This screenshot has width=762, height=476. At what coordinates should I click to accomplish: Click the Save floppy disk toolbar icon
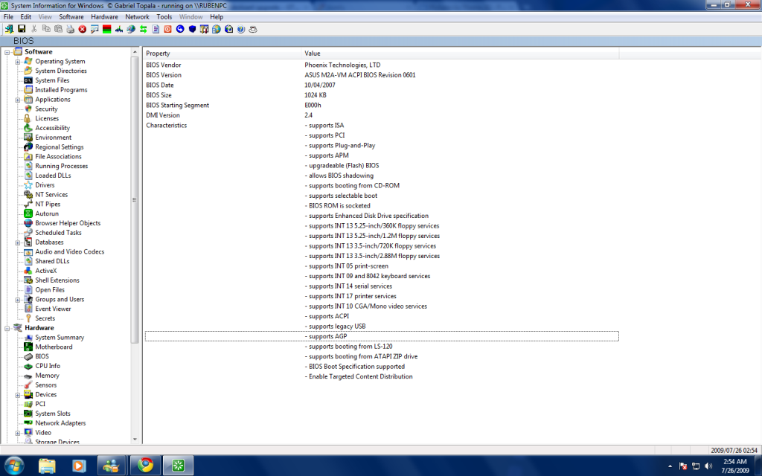click(x=22, y=29)
